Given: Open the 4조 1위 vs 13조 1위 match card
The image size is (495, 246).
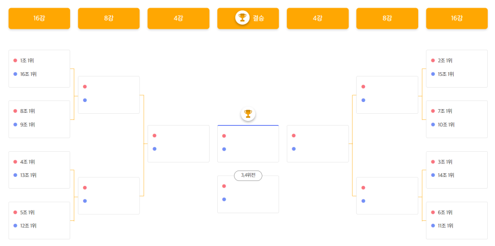Looking at the screenshot, I should [x=39, y=170].
